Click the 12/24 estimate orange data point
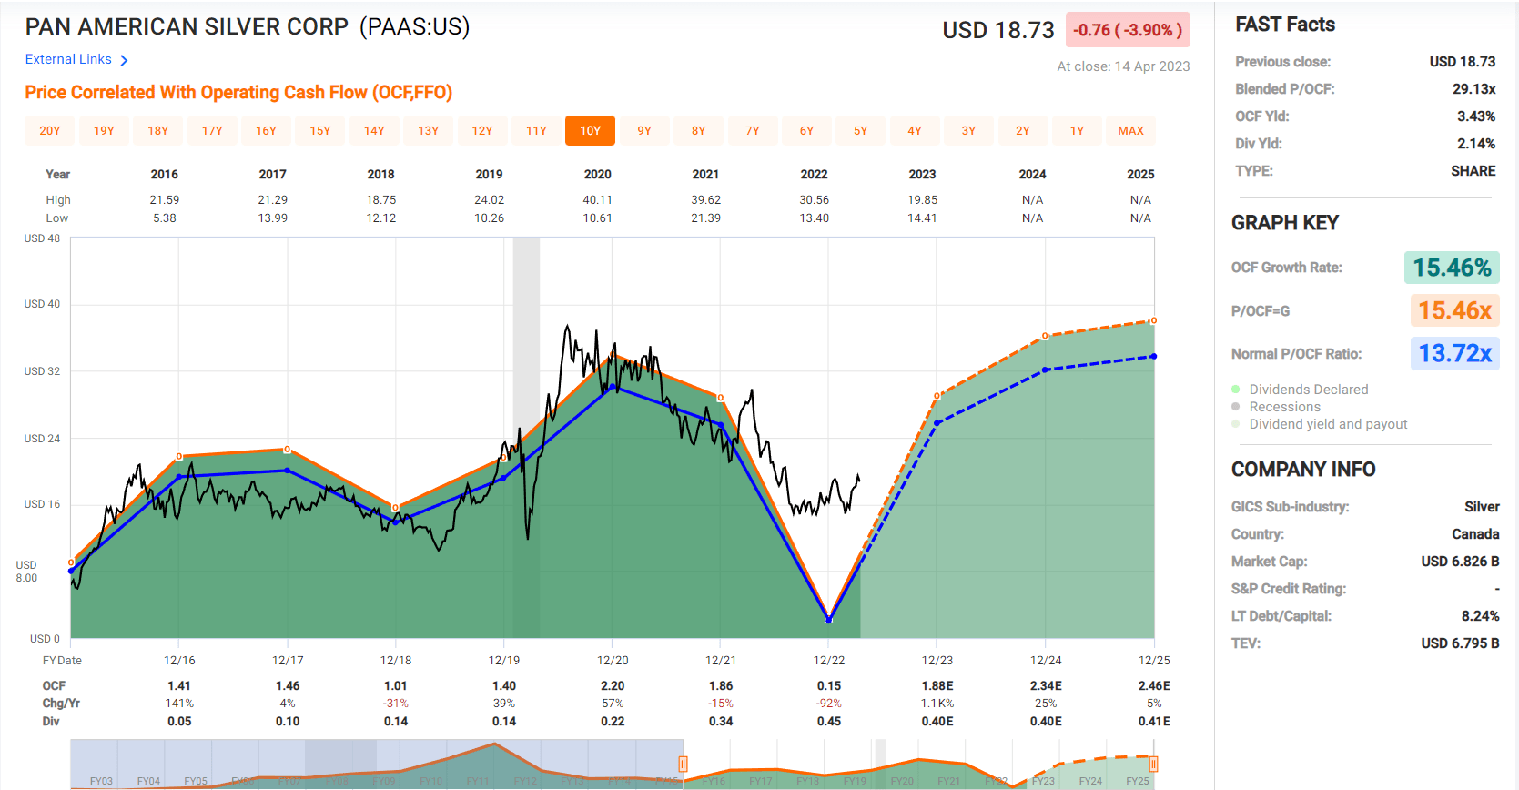1519x790 pixels. [1045, 336]
